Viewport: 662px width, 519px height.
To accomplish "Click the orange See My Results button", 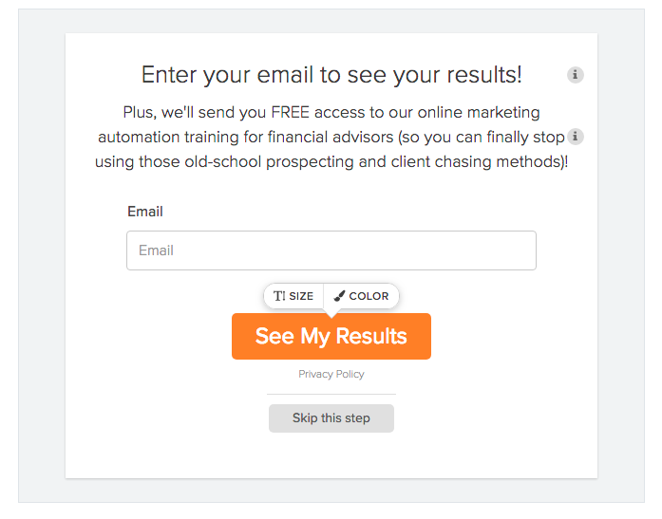I will pos(331,337).
